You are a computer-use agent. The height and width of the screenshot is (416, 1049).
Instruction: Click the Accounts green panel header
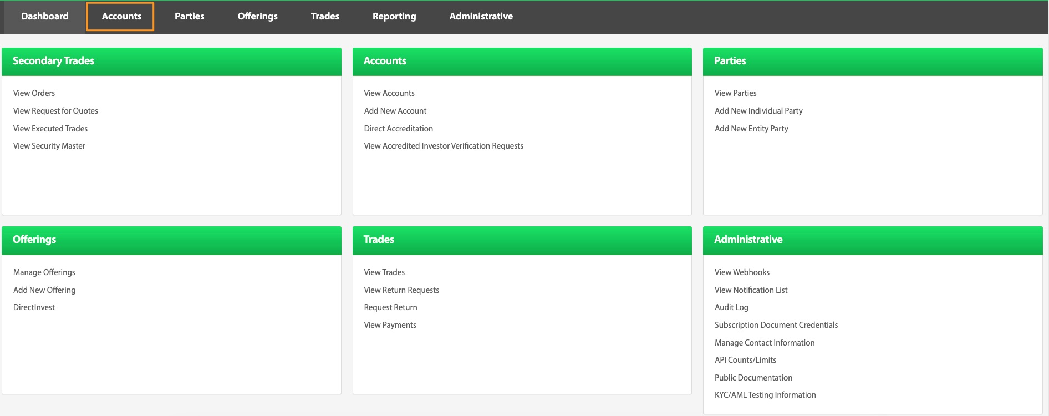tap(522, 62)
